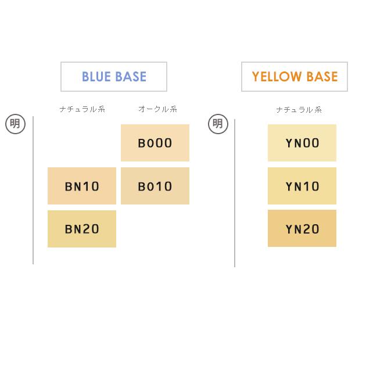The width and height of the screenshot is (366, 366).
Task: Select the B010 ochre swatch
Action: 155,186
